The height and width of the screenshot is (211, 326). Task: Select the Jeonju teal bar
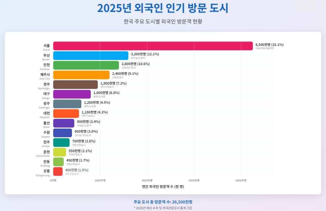click(x=61, y=143)
